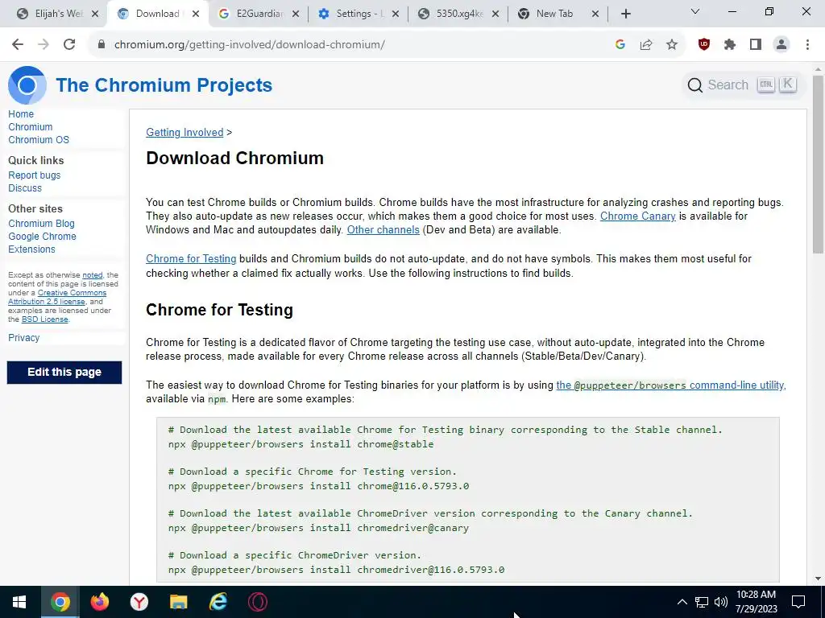Open the Discuss link
This screenshot has width=825, height=618.
pyautogui.click(x=25, y=188)
